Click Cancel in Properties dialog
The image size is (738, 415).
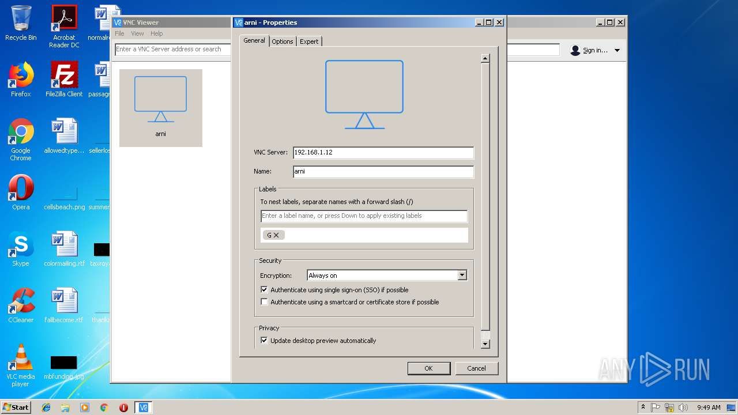pyautogui.click(x=476, y=368)
